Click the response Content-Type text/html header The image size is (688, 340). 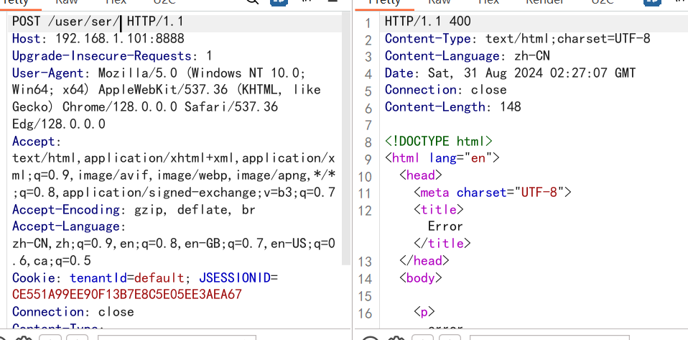[517, 39]
